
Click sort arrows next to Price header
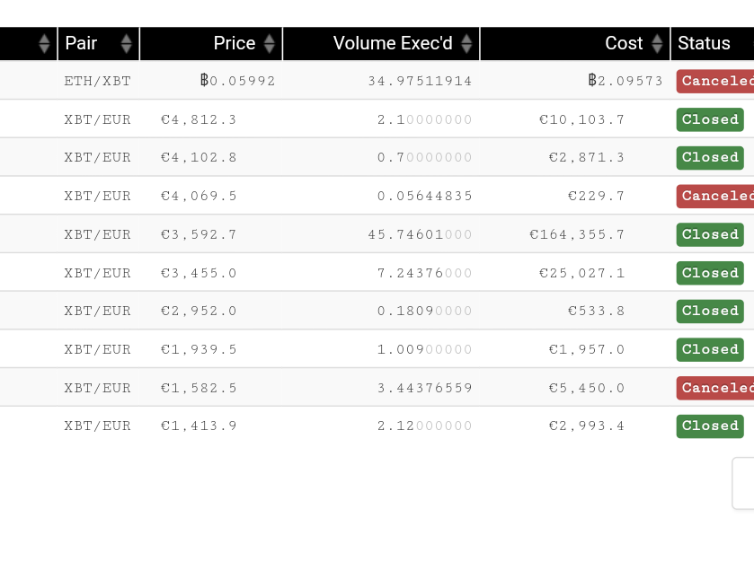[x=270, y=44]
